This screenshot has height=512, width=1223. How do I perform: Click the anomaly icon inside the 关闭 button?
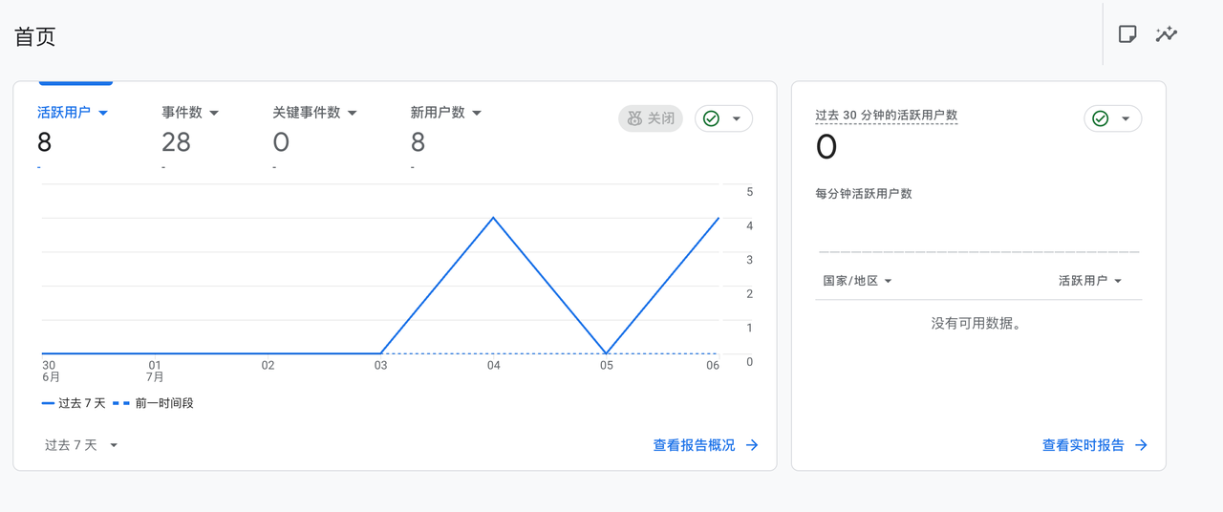pyautogui.click(x=634, y=118)
